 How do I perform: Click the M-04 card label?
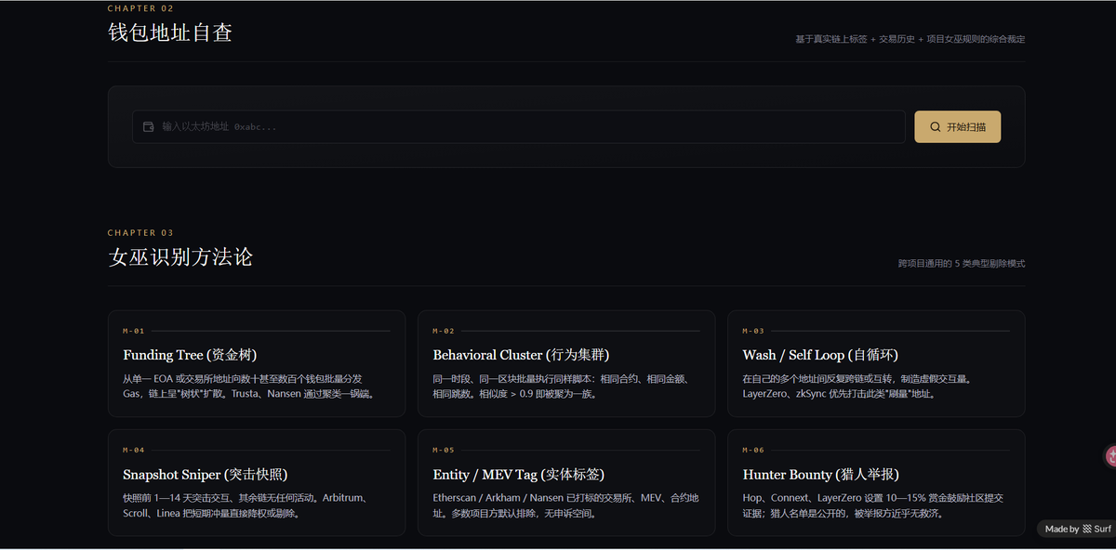pos(134,451)
